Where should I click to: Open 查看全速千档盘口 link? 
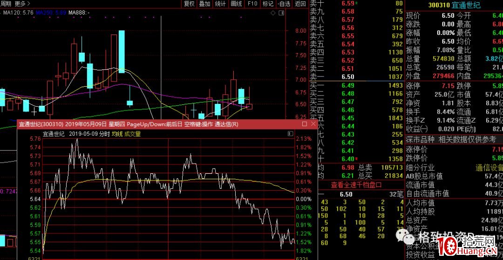pos(356,185)
